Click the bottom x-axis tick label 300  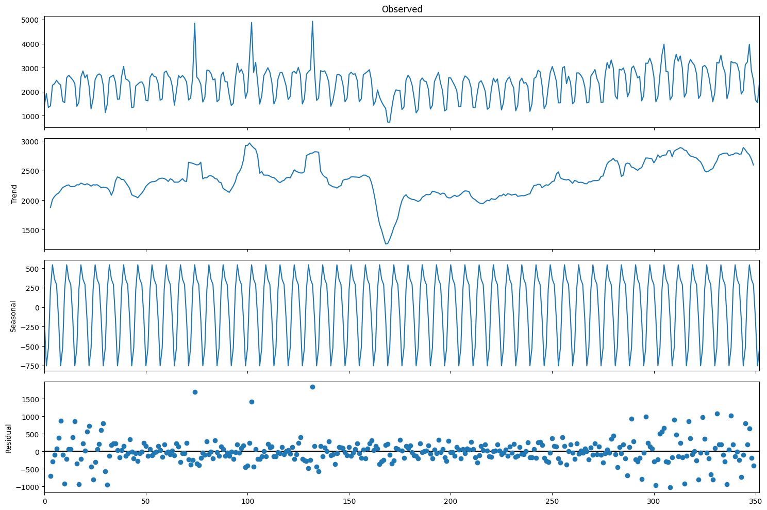[654, 501]
